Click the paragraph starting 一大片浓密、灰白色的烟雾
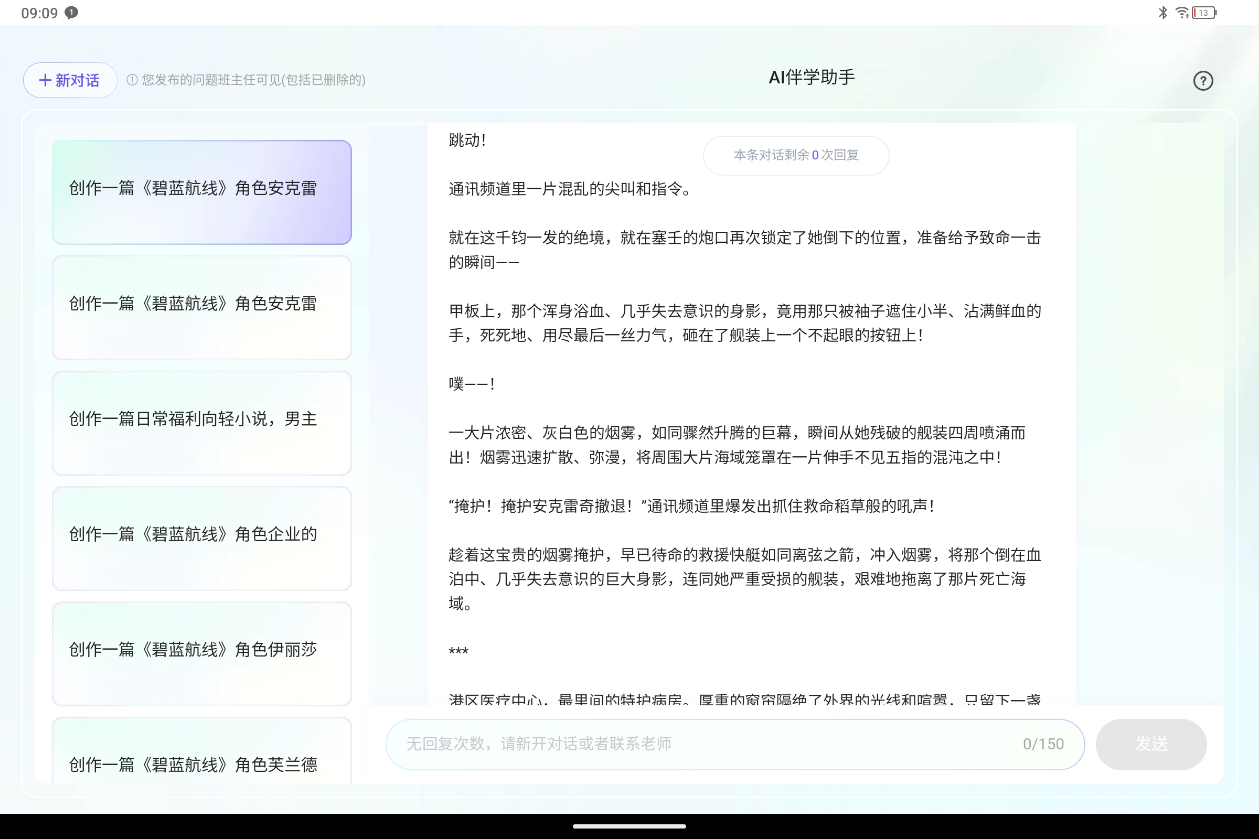The height and width of the screenshot is (839, 1259). pyautogui.click(x=737, y=445)
